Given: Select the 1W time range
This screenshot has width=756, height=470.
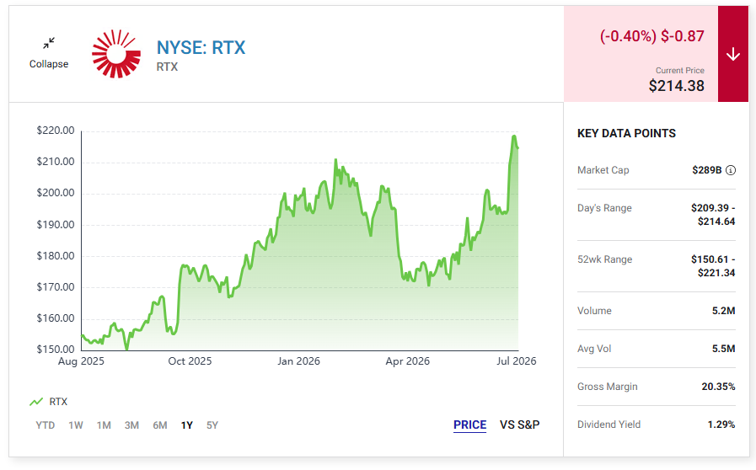Looking at the screenshot, I should click(76, 425).
